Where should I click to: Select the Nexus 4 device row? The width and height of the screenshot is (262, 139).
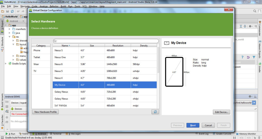point(105,78)
